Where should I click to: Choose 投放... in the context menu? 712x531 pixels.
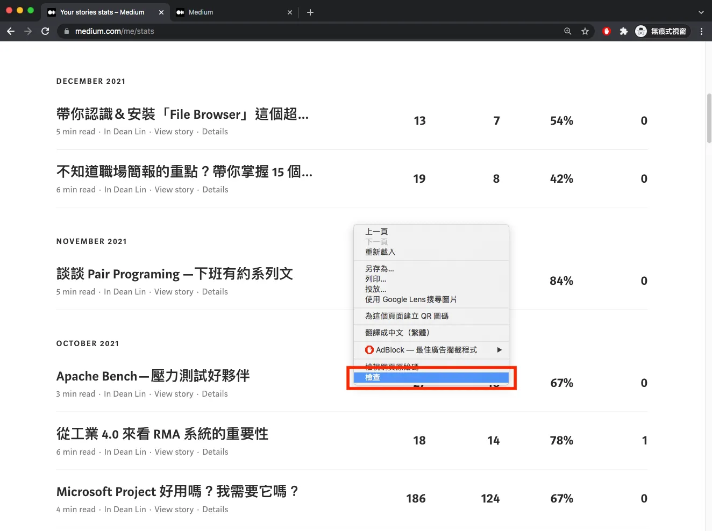click(x=431, y=289)
